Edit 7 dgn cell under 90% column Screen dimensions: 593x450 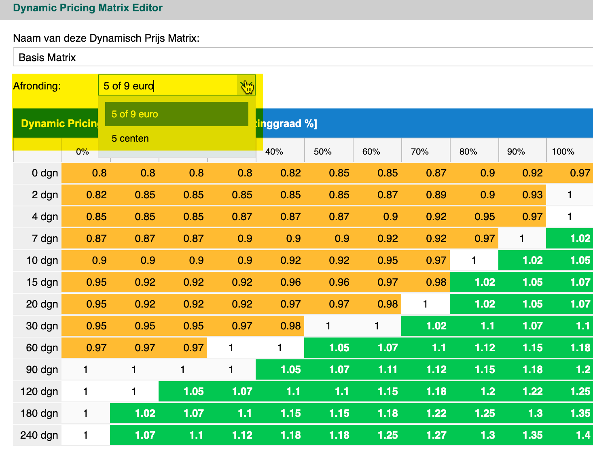click(522, 238)
